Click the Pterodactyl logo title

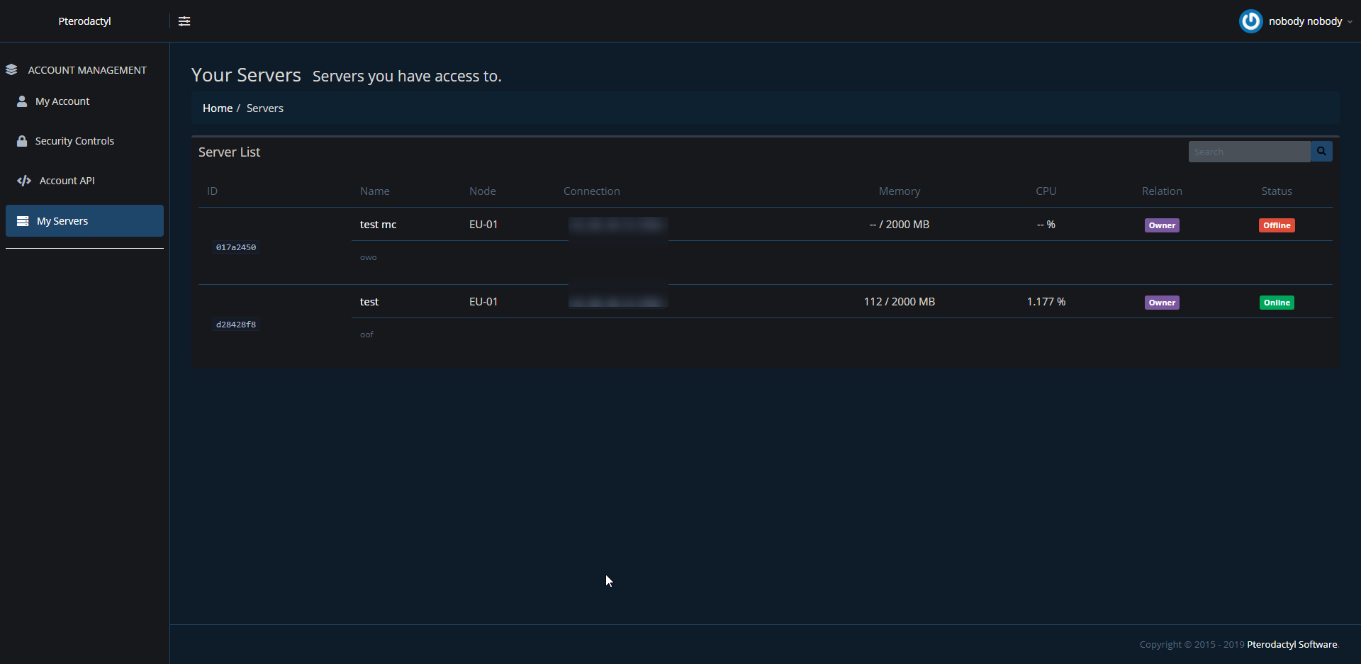[x=84, y=21]
